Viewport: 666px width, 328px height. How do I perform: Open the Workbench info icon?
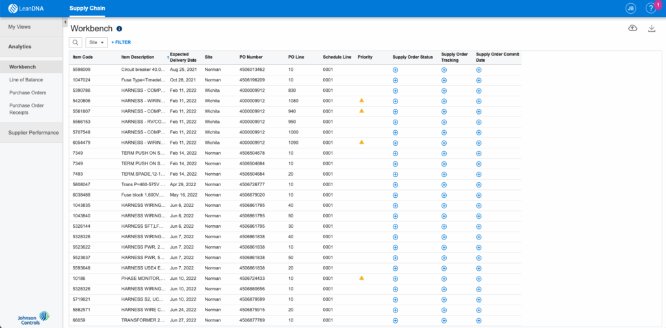tap(120, 29)
